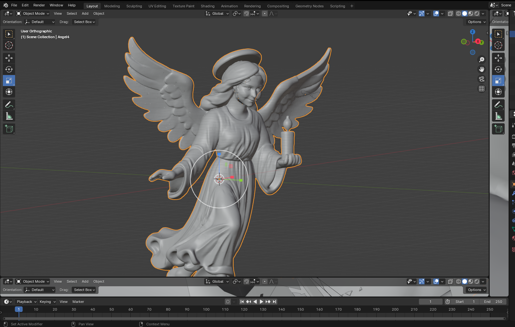The height and width of the screenshot is (327, 515).
Task: Select the Move tool in left toolbar
Action: point(9,58)
